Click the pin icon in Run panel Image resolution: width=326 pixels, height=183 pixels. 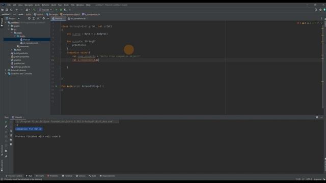click(6, 157)
